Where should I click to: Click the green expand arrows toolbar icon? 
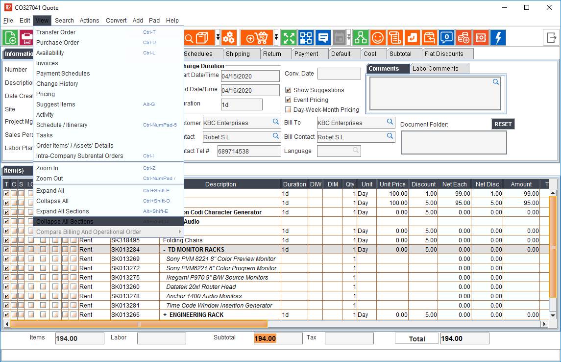click(x=289, y=38)
